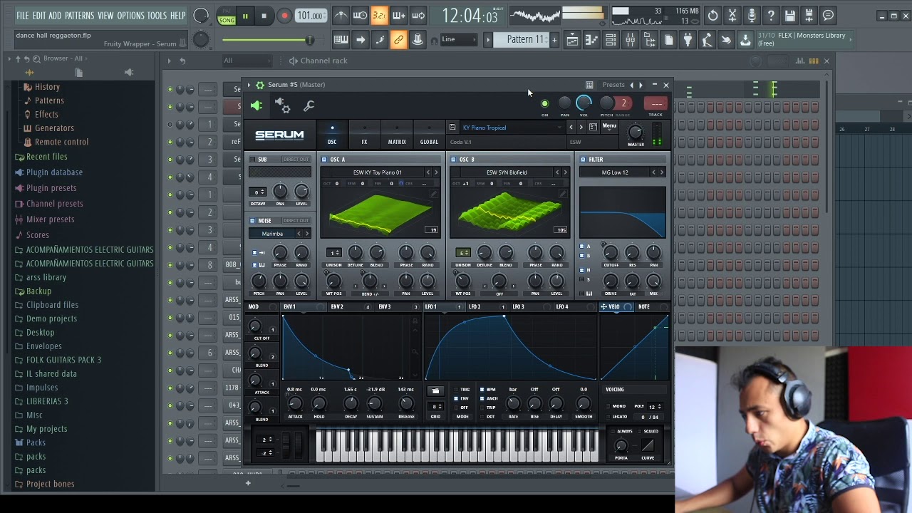The height and width of the screenshot is (513, 912).
Task: Select previous Serum preset arrow
Action: pos(571,127)
